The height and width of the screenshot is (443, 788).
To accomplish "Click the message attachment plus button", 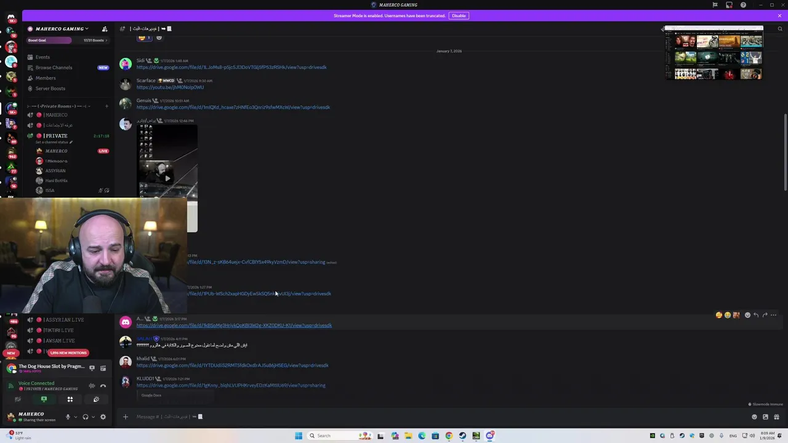I will 125,417.
